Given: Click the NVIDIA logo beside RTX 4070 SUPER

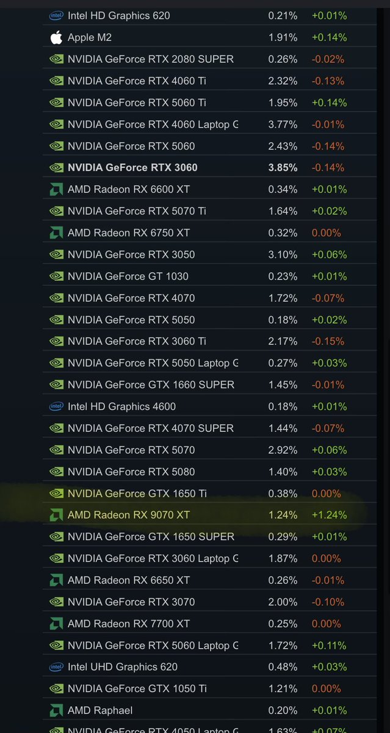Looking at the screenshot, I should point(56,429).
